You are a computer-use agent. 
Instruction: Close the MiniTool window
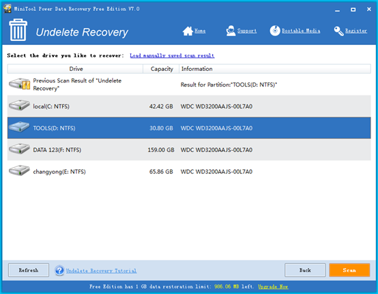tap(369, 9)
